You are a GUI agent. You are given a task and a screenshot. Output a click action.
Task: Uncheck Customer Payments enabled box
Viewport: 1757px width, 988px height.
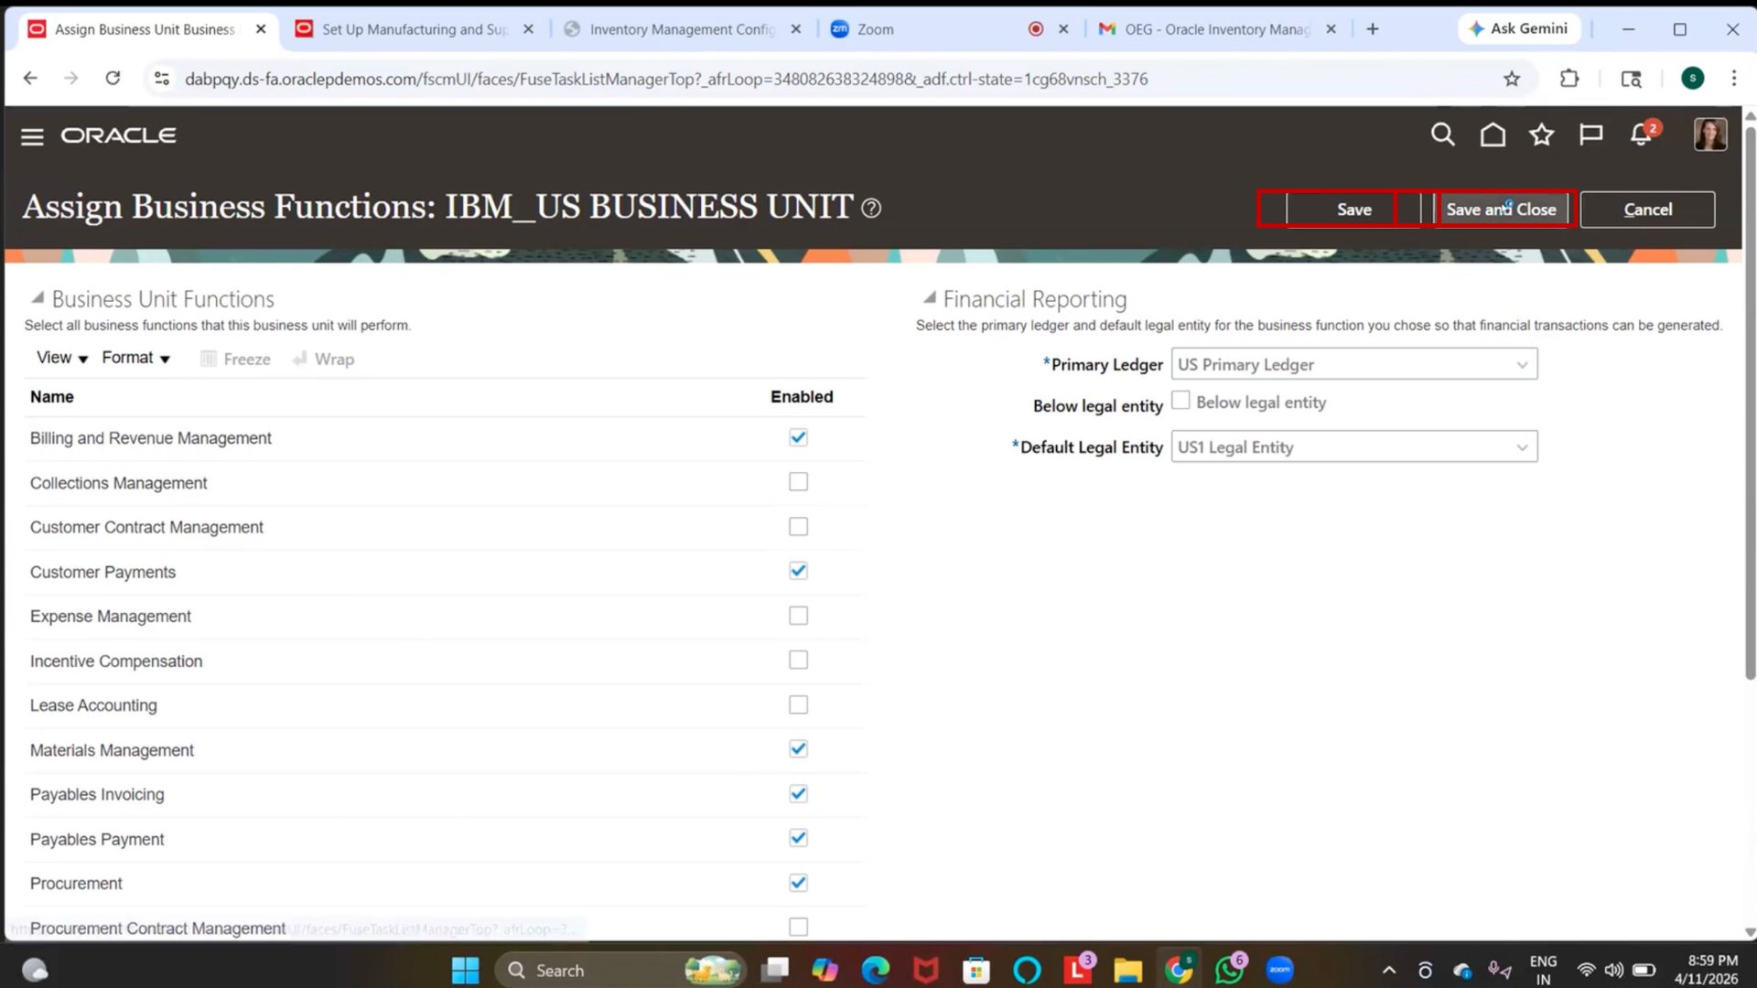(x=798, y=571)
